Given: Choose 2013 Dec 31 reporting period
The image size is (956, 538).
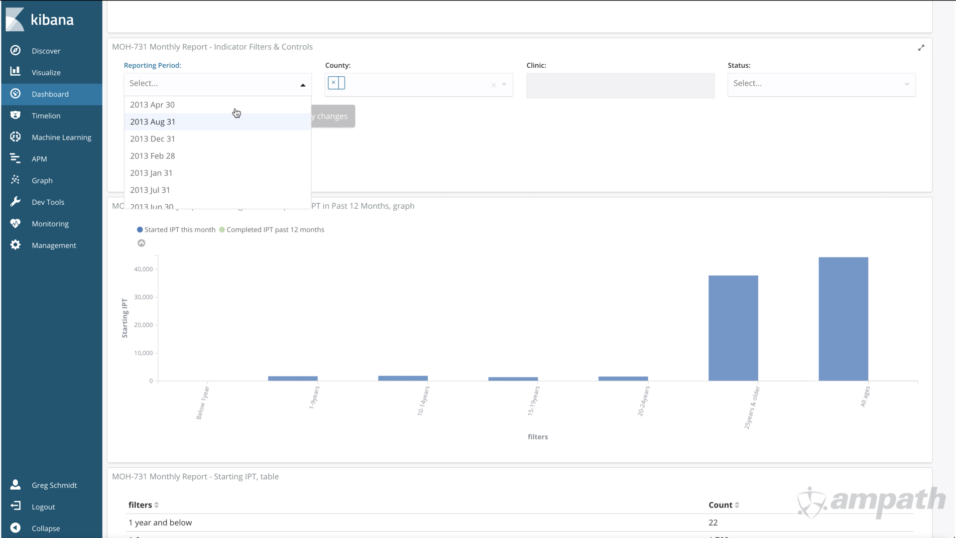Looking at the screenshot, I should (x=218, y=138).
